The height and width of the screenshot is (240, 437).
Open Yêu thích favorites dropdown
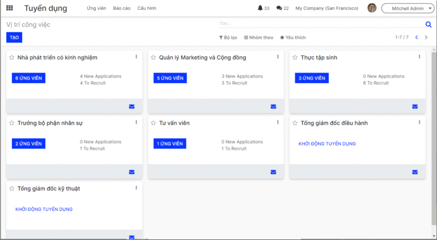click(293, 37)
